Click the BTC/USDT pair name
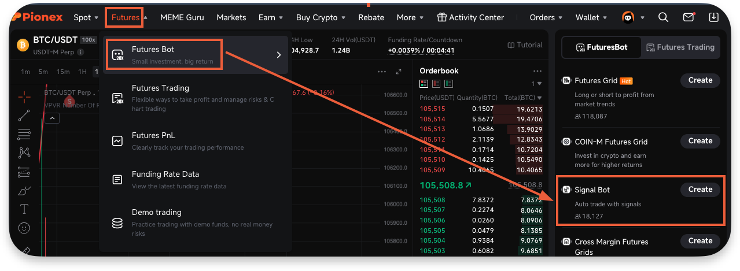This screenshot has width=740, height=271. 55,40
